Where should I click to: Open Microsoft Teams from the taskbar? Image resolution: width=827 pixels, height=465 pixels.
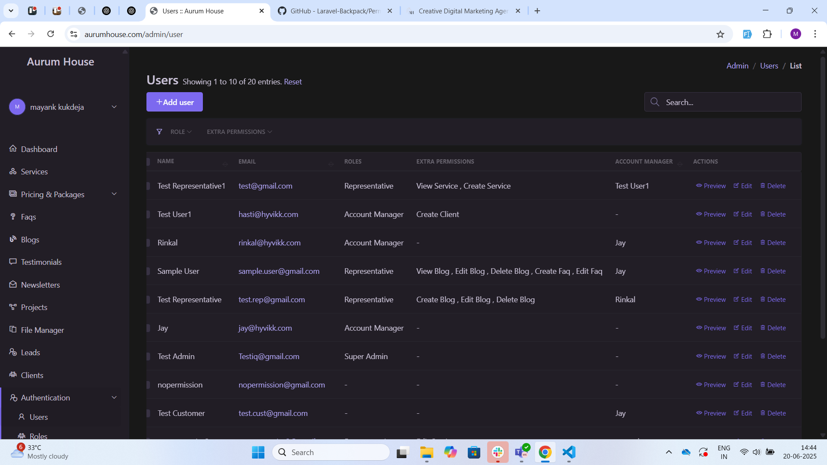pyautogui.click(x=521, y=452)
